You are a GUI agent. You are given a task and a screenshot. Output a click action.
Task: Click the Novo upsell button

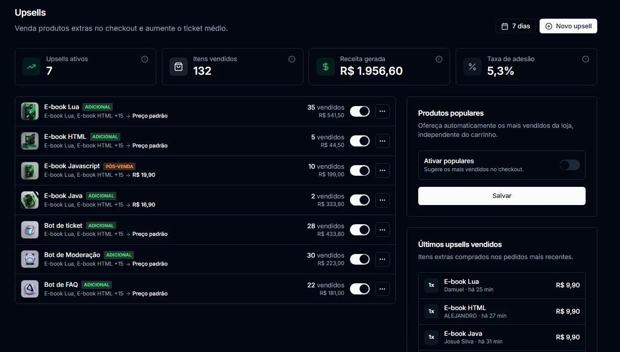pos(568,26)
